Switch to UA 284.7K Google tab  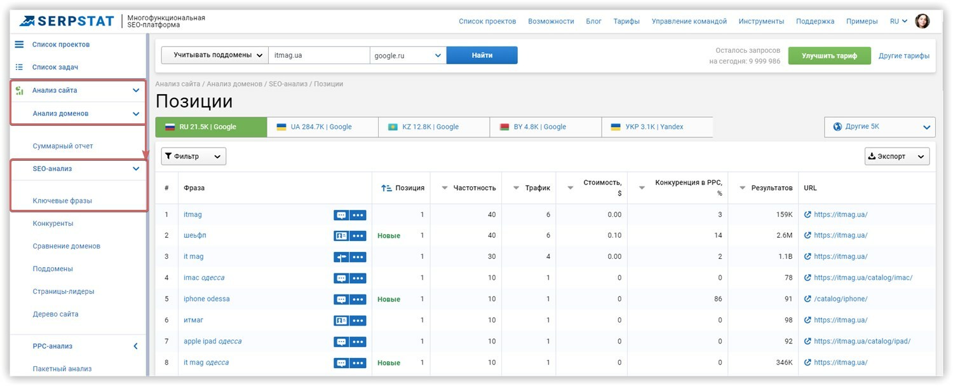(323, 127)
